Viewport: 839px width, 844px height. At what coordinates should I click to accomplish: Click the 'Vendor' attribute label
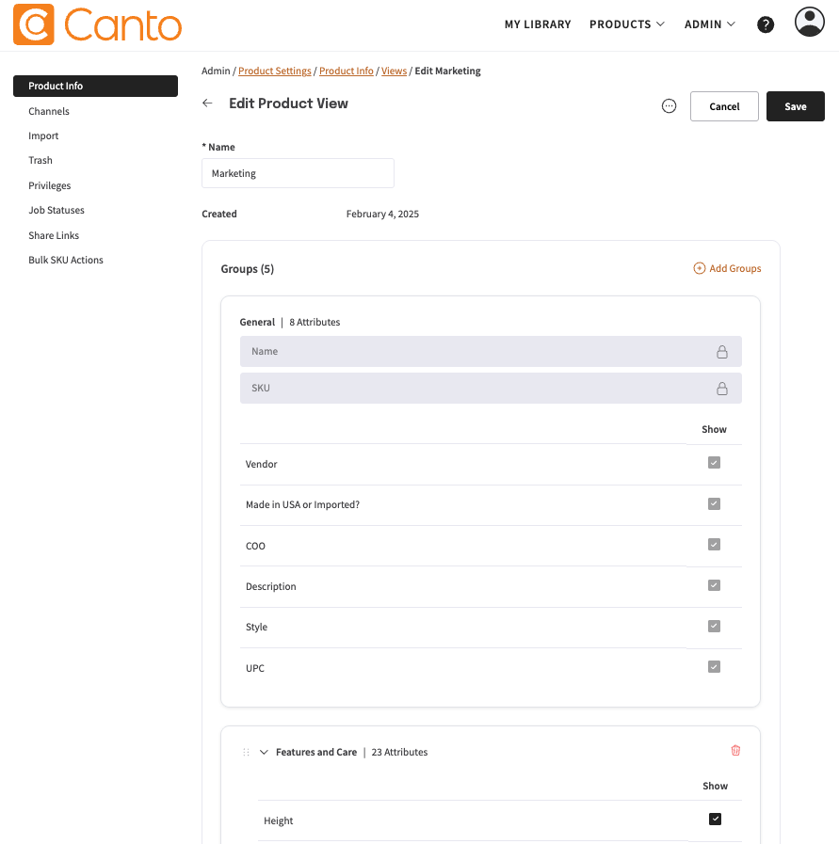point(261,464)
